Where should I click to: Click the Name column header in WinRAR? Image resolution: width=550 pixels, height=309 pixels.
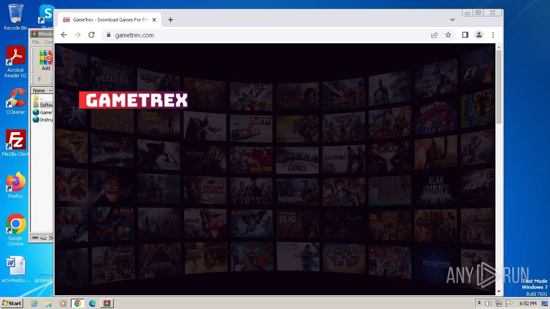click(x=42, y=91)
